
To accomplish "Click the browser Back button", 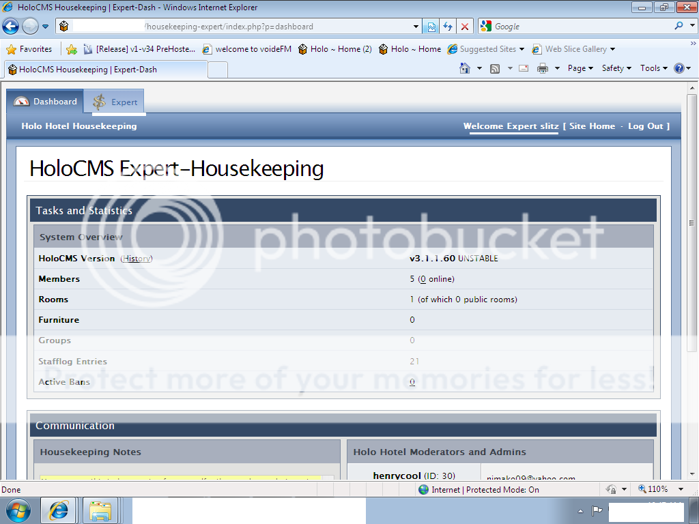I will [11, 27].
